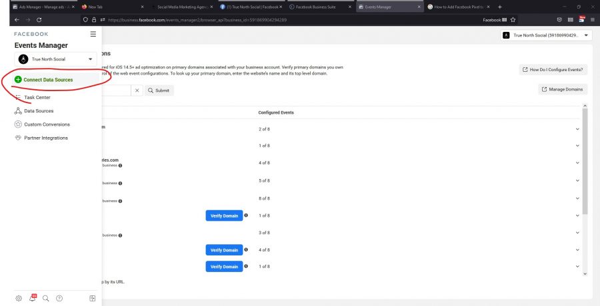Click the Manage Domains button
600x306 pixels.
563,89
